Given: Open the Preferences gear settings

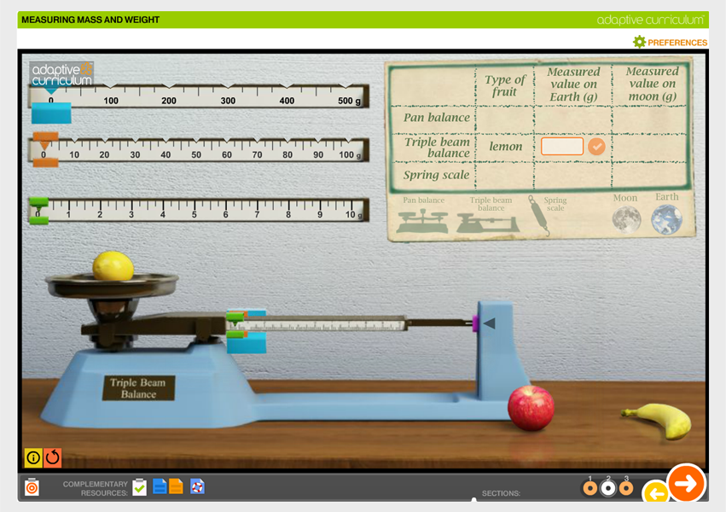Looking at the screenshot, I should point(670,42).
